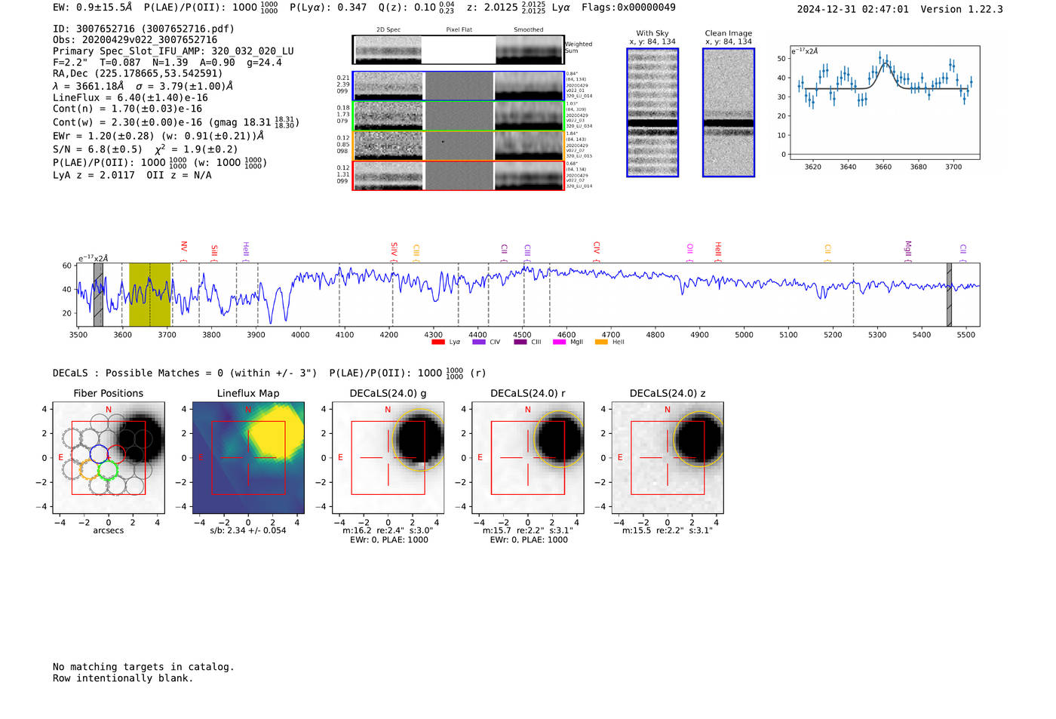Click the 'LyA z = 2.0117' text
This screenshot has width=1056, height=719.
pyautogui.click(x=94, y=175)
